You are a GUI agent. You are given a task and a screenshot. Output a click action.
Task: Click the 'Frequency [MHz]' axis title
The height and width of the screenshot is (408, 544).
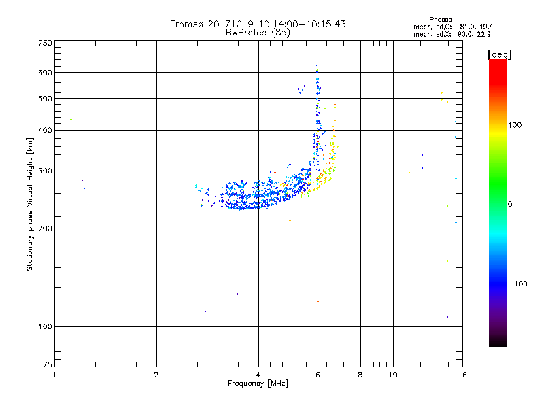point(258,384)
